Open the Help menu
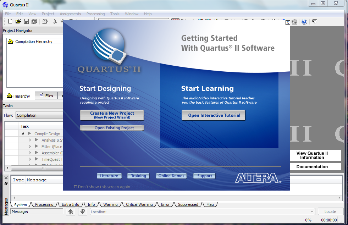This screenshot has height=225, width=348. [x=148, y=14]
